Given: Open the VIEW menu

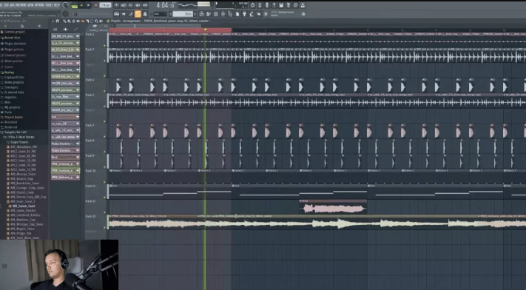Looking at the screenshot, I should point(31,5).
